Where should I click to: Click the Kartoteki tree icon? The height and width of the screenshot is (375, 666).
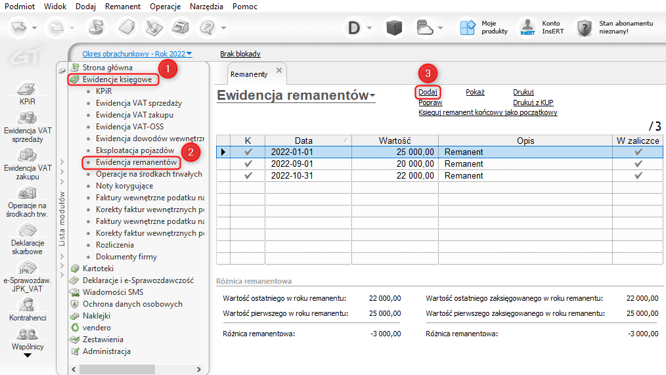pos(75,269)
